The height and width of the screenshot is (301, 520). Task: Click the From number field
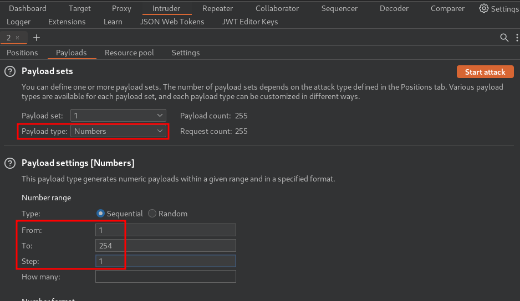click(166, 230)
